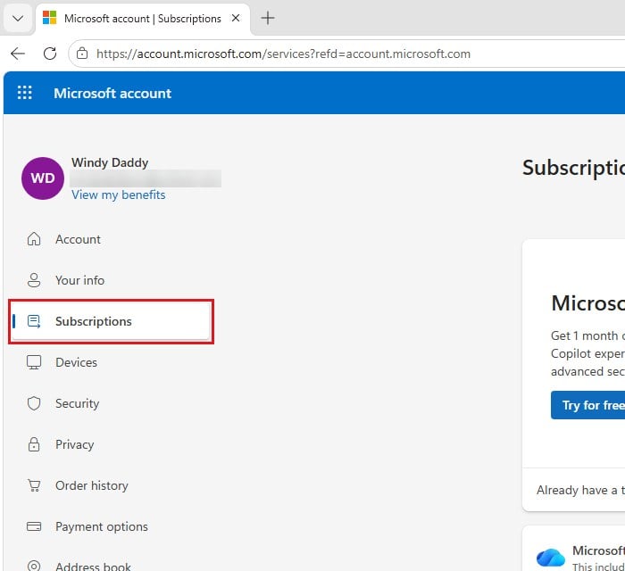Open the tab search dropdown arrow
This screenshot has height=571, width=625.
[18, 19]
